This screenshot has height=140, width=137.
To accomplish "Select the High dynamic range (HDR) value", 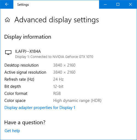I will pos(77,101).
